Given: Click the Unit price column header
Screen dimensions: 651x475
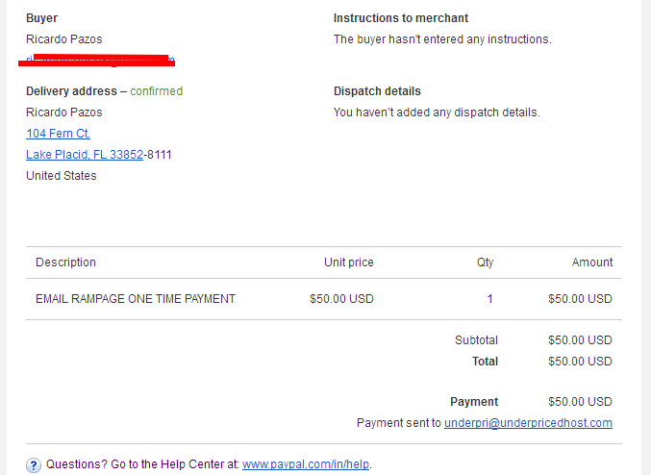Looking at the screenshot, I should pyautogui.click(x=349, y=262).
